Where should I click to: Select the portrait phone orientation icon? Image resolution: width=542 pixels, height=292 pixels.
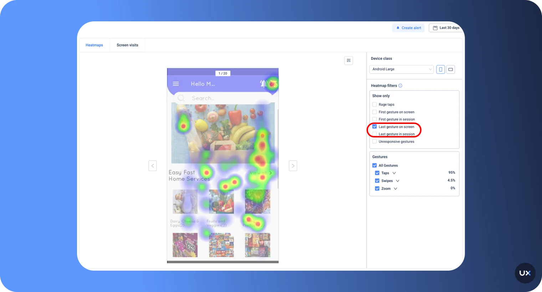tap(441, 69)
